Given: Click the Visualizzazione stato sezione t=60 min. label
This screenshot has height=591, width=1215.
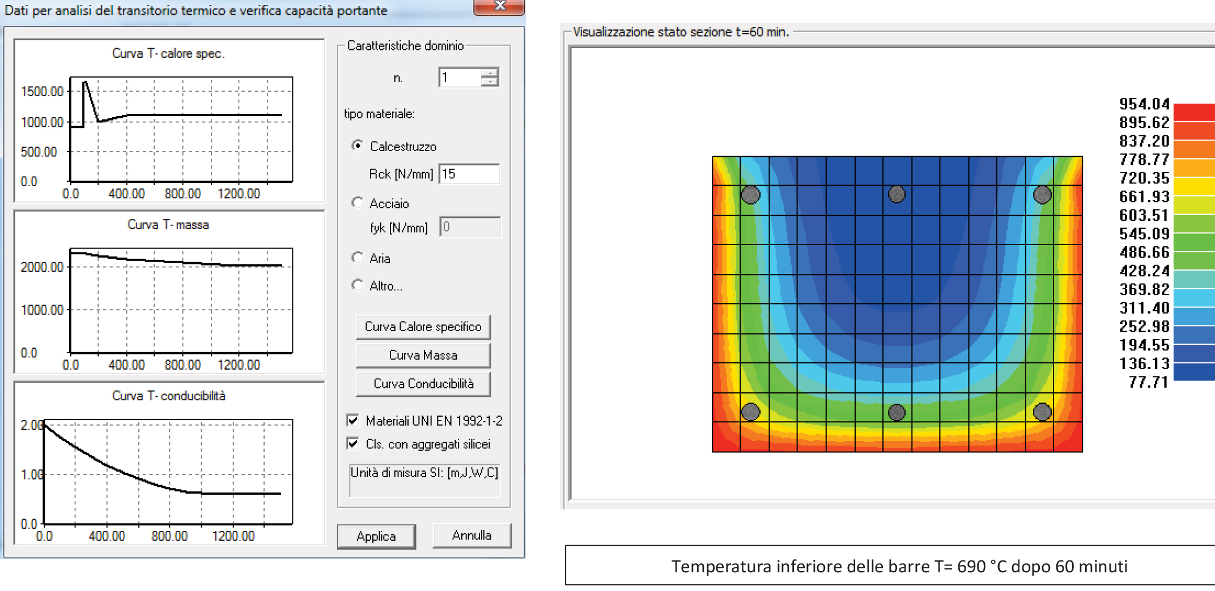Looking at the screenshot, I should [x=681, y=32].
